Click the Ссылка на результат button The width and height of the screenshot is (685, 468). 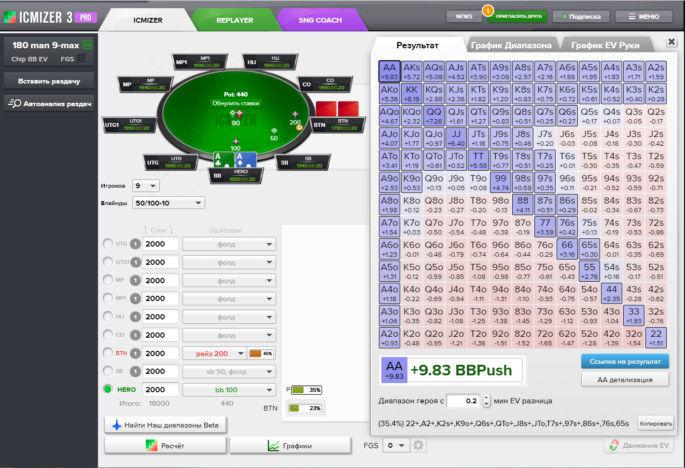625,361
